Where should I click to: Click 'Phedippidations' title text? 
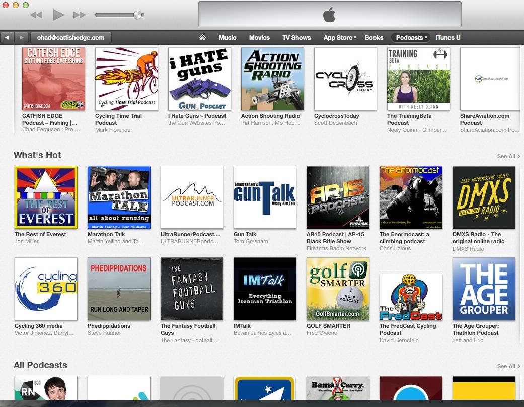tap(109, 326)
